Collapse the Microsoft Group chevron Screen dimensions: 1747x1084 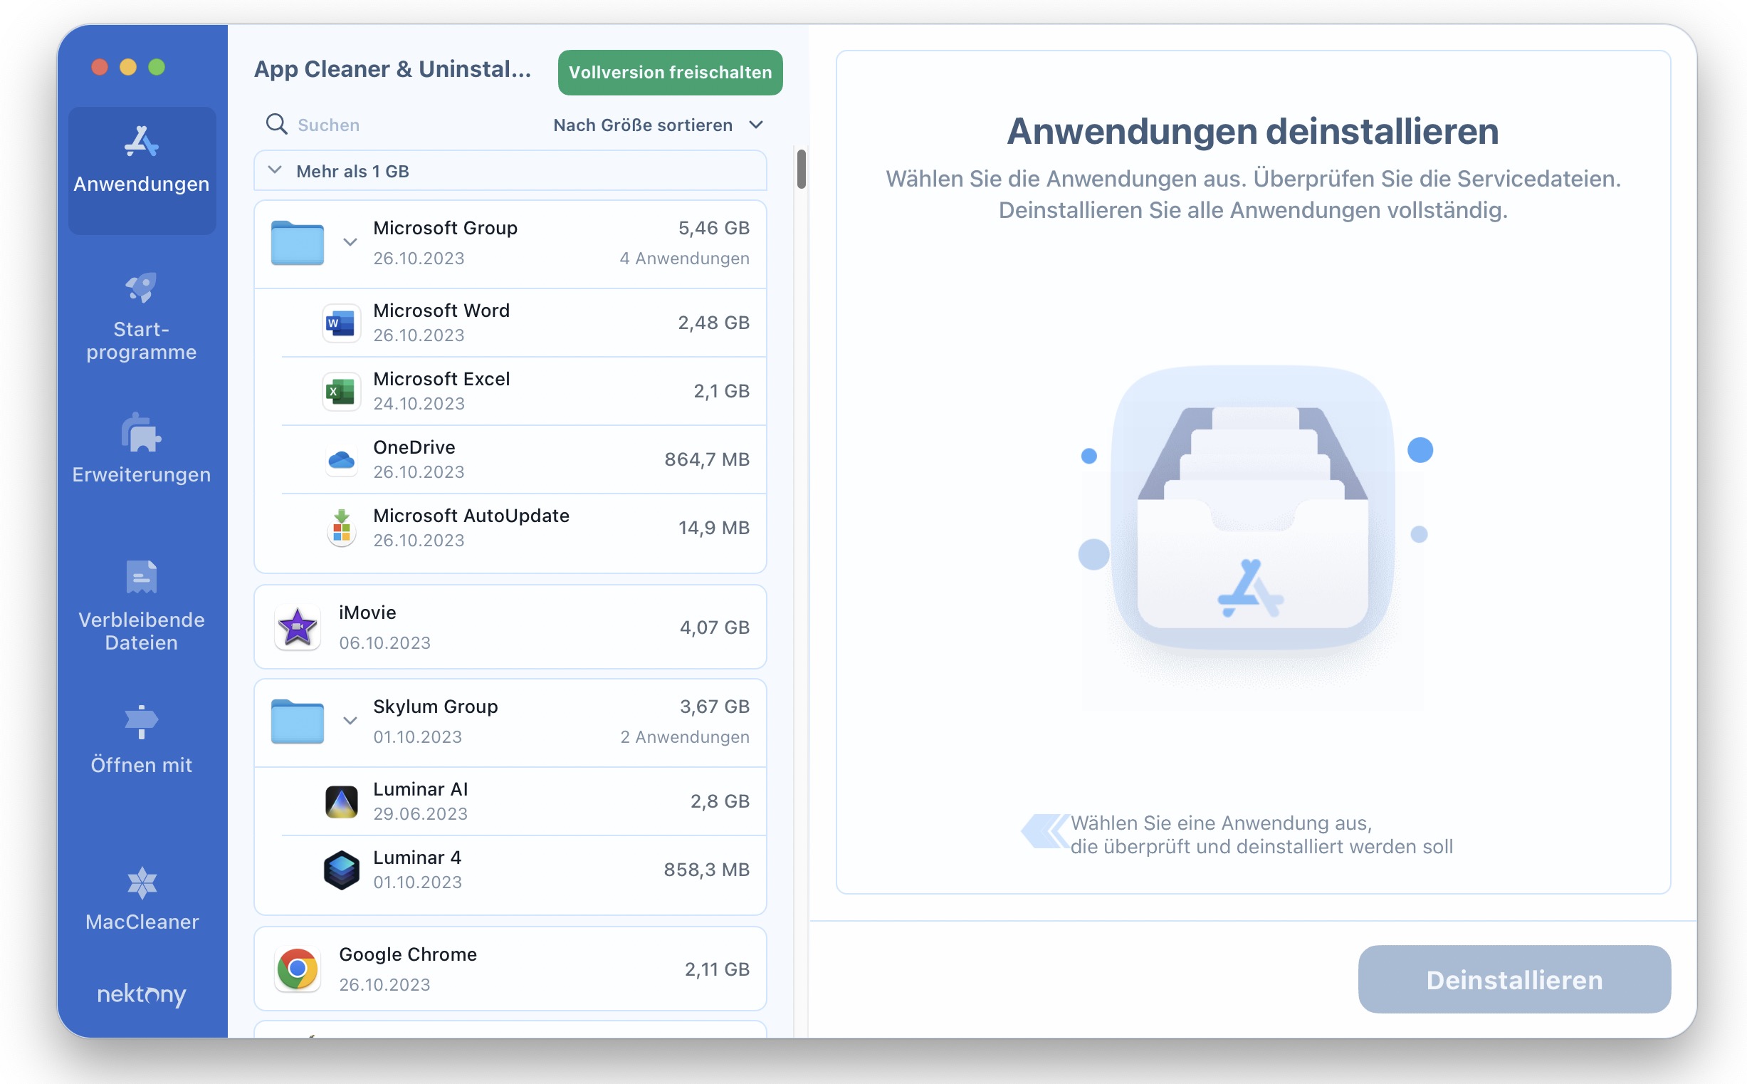point(350,241)
